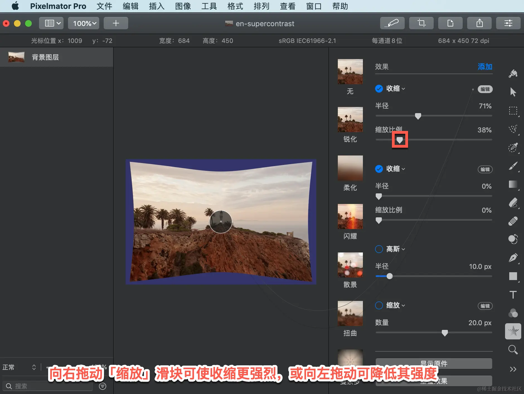The image size is (524, 394).
Task: Open the 100% zoom level dropdown
Action: (x=84, y=23)
